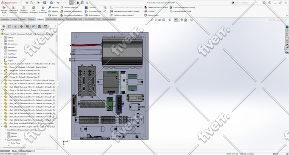Open Body Compare
The width and height of the screenshot is (289, 155).
pos(93,15)
